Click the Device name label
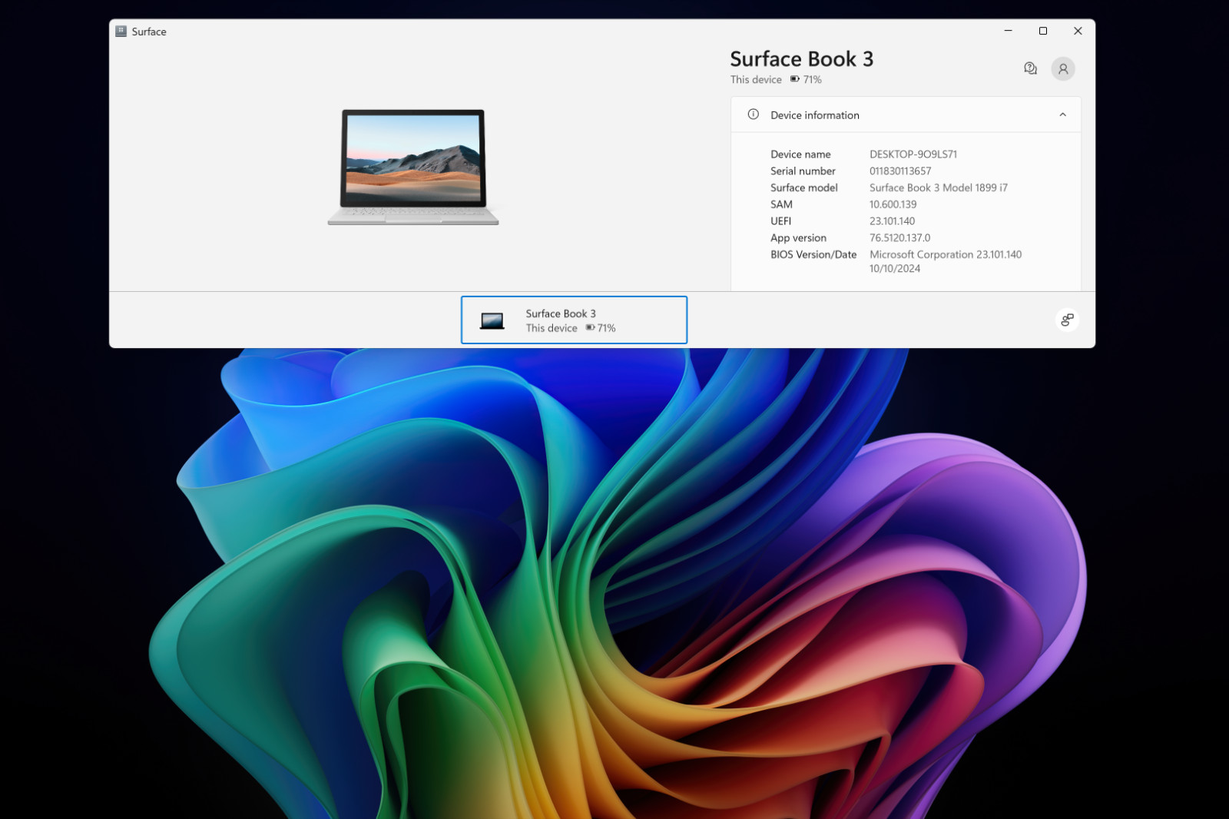The image size is (1229, 819). tap(800, 154)
